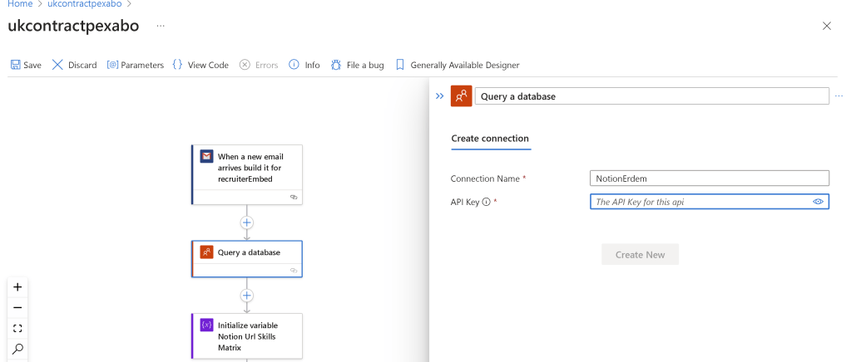Screen dimensions: 851x362
Task: Click the Gmail icon on the trigger card
Action: [206, 157]
